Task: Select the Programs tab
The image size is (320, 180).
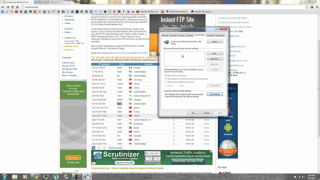Action: 210,35
